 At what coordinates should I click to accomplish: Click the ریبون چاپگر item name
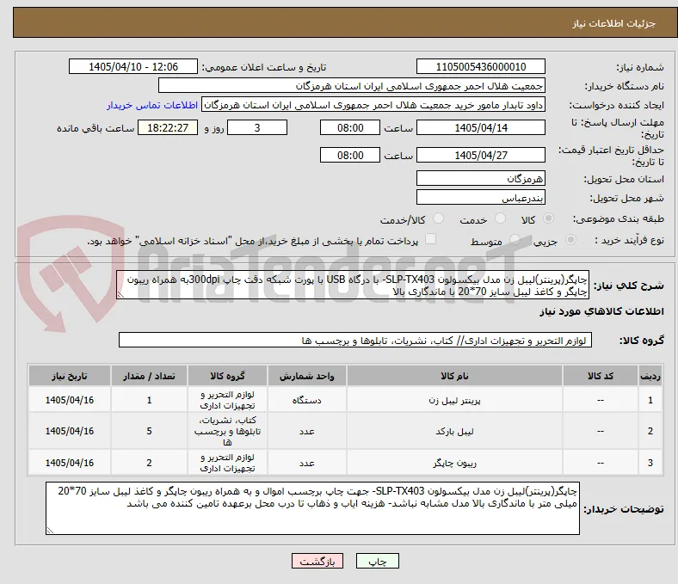click(454, 463)
